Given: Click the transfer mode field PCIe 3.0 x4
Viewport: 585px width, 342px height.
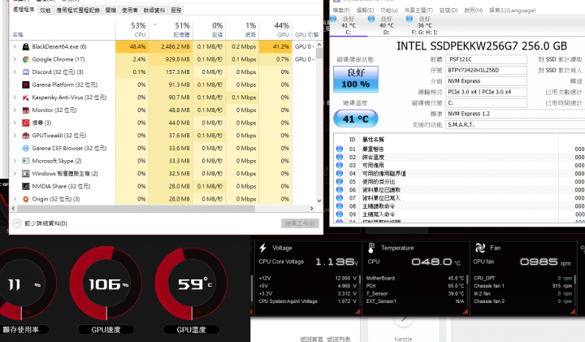Looking at the screenshot, I should point(486,92).
